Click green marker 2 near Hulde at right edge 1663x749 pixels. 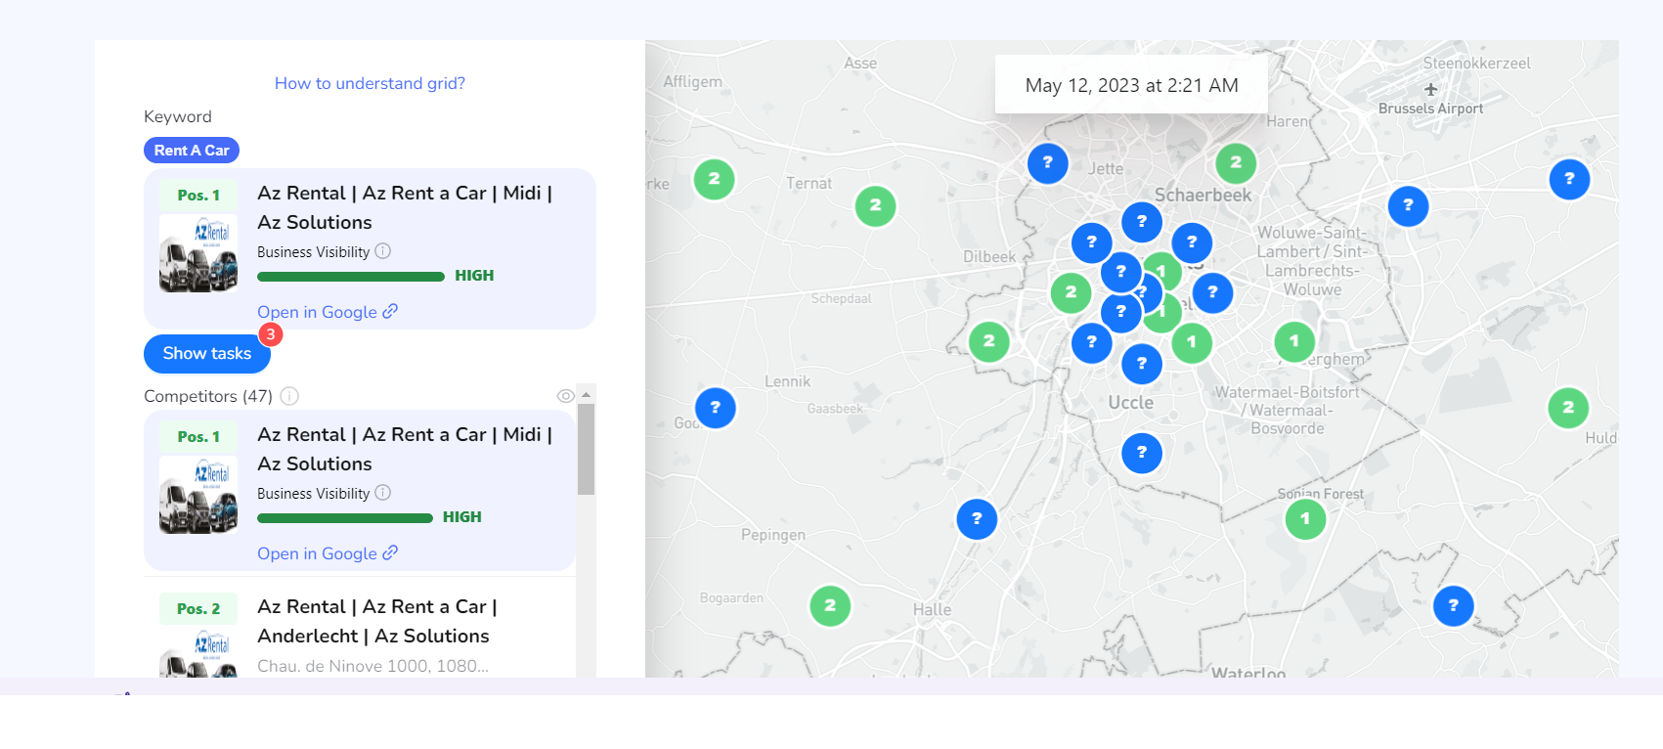tap(1569, 408)
